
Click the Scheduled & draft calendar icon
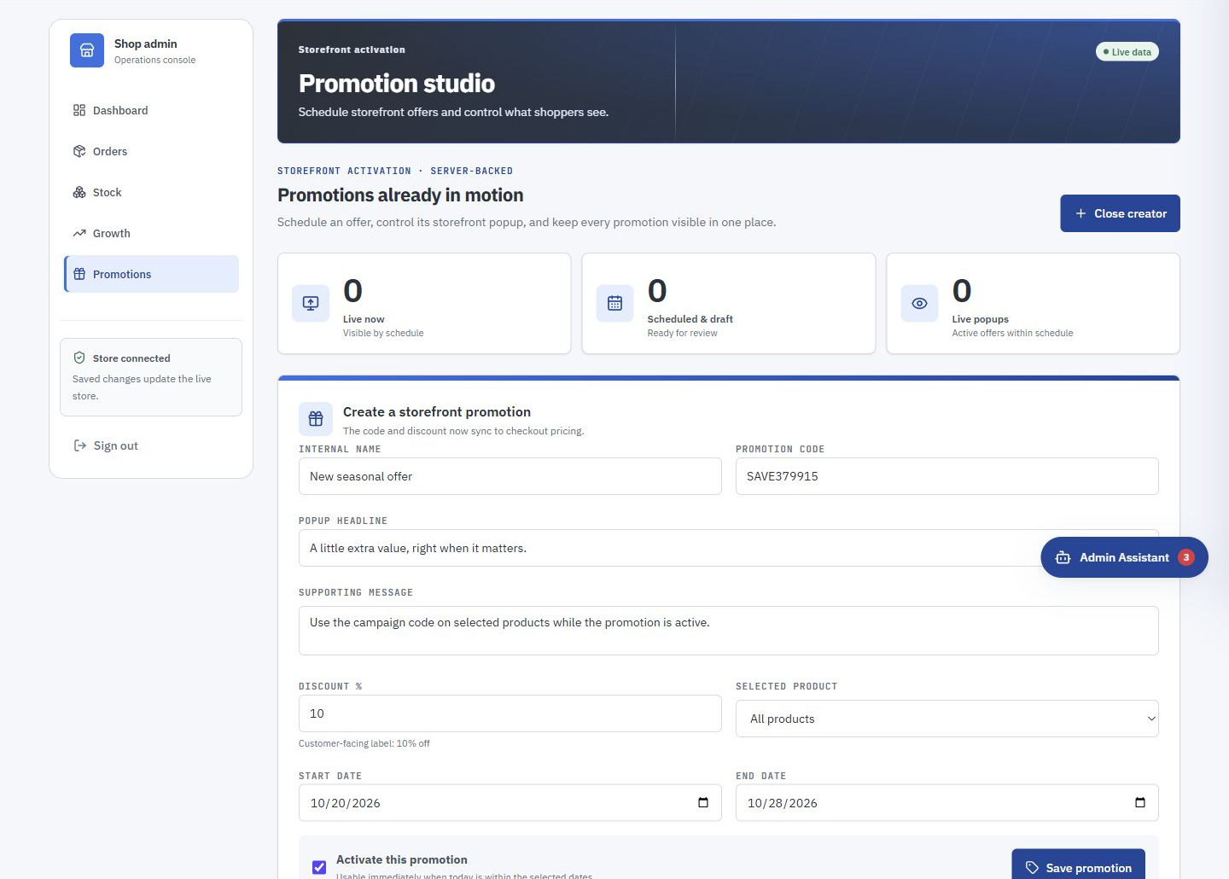pyautogui.click(x=614, y=303)
